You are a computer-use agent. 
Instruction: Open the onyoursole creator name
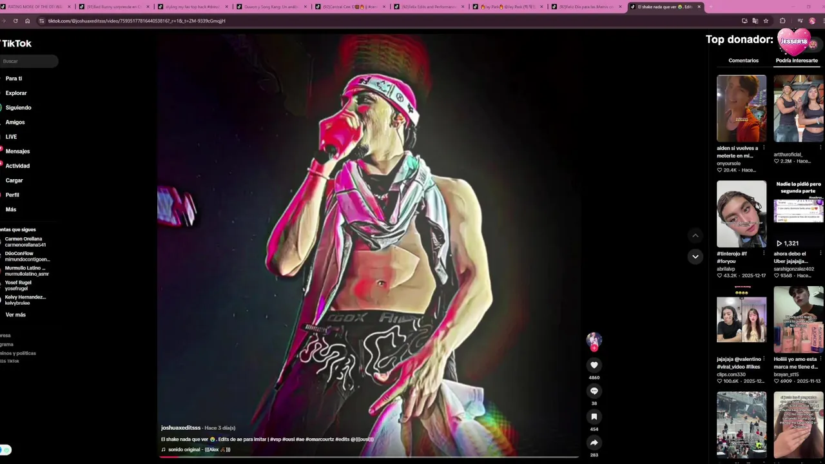pyautogui.click(x=729, y=163)
